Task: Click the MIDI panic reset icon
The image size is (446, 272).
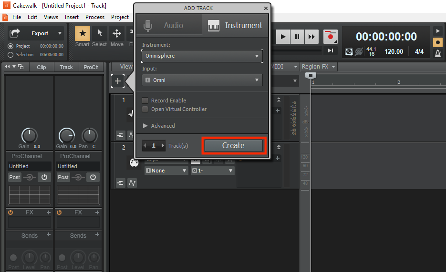Action: tap(359, 51)
